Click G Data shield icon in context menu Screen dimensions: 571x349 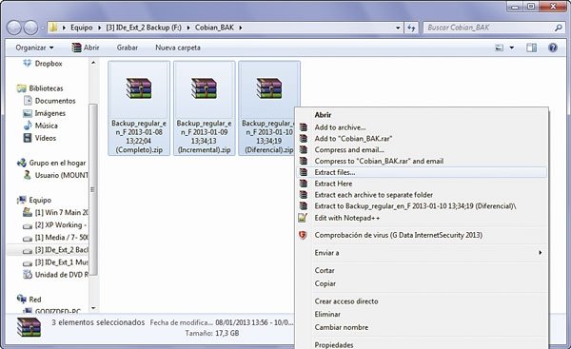pos(303,235)
